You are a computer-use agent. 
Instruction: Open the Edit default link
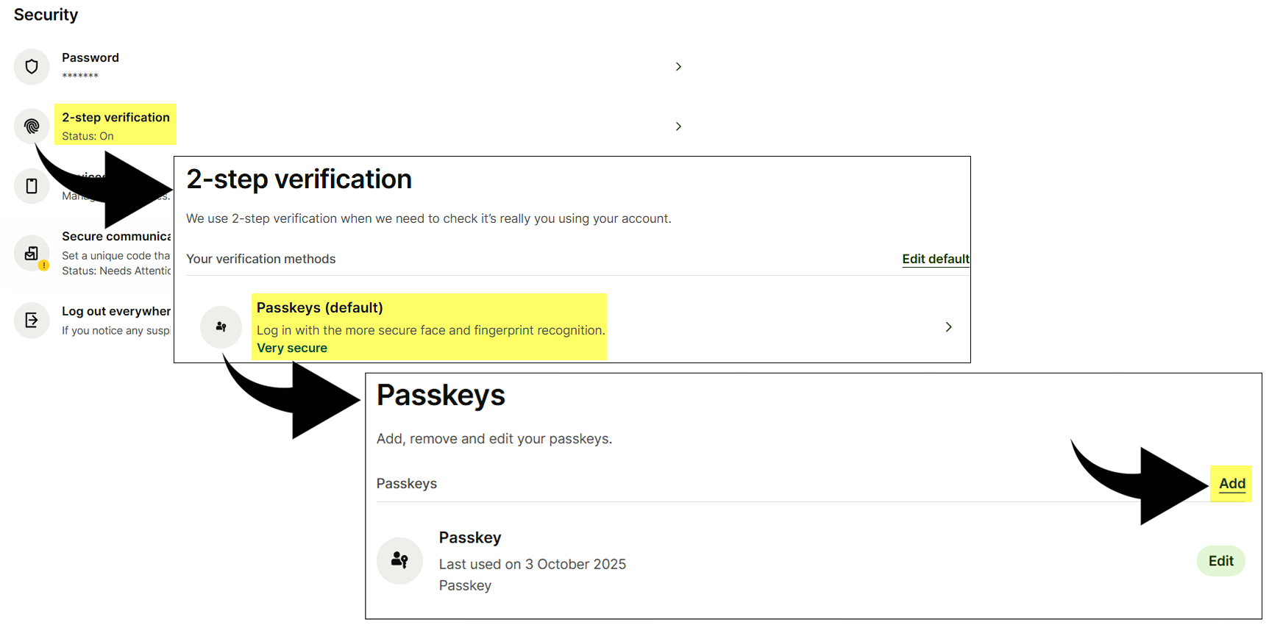(935, 259)
